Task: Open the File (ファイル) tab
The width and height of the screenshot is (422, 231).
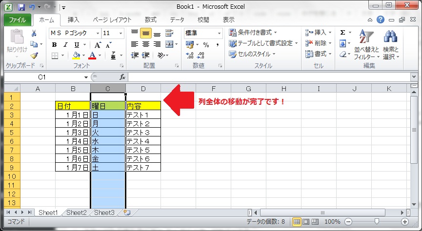Action: pyautogui.click(x=18, y=20)
